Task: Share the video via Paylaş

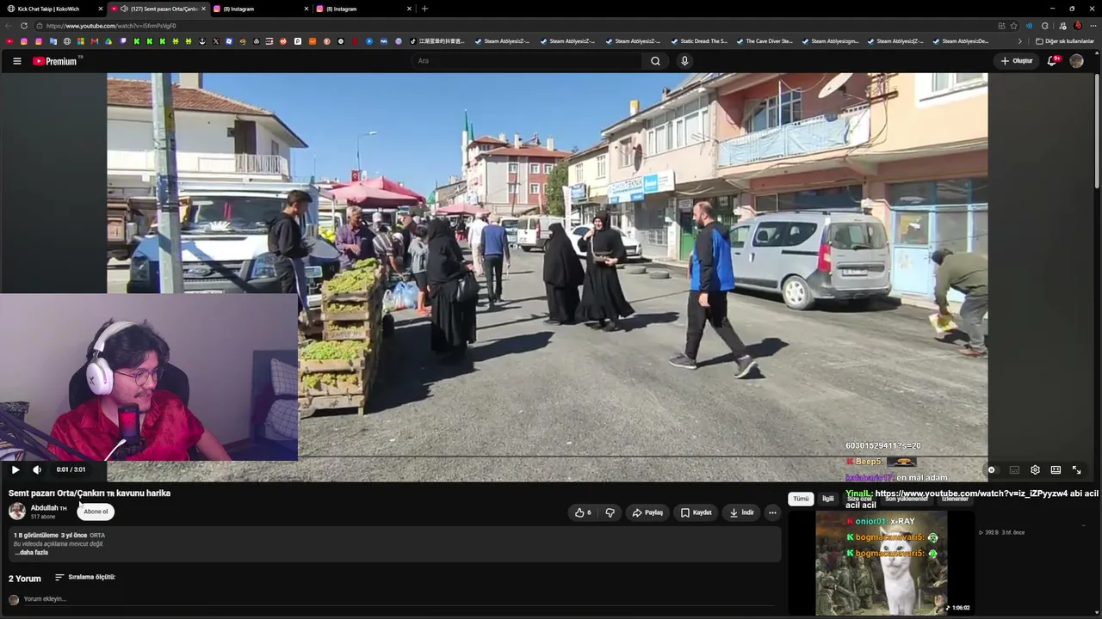Action: click(x=647, y=512)
